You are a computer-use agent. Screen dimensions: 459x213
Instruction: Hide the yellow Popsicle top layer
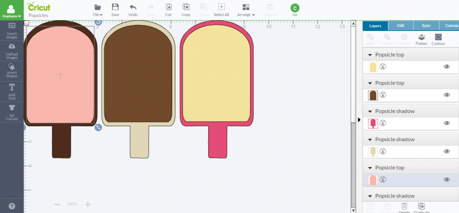(446, 67)
